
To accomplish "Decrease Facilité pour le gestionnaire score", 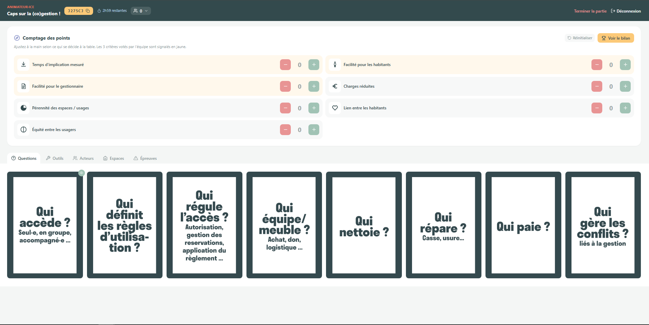I will click(x=285, y=86).
